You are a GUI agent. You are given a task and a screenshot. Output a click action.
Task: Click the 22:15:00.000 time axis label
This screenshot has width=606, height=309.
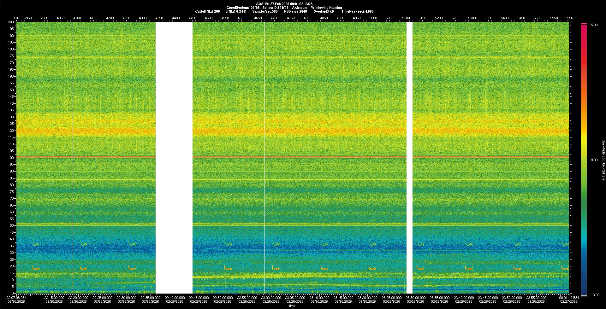coord(54,297)
